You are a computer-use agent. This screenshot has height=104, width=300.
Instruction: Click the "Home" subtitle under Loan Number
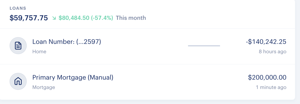click(x=39, y=52)
